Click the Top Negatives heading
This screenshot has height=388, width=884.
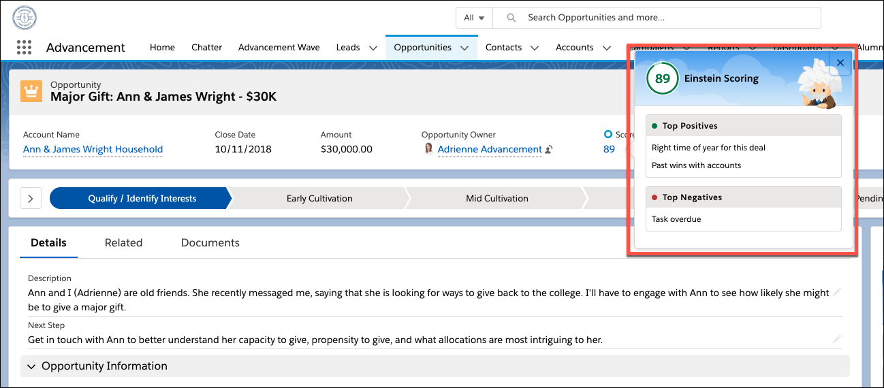[692, 197]
